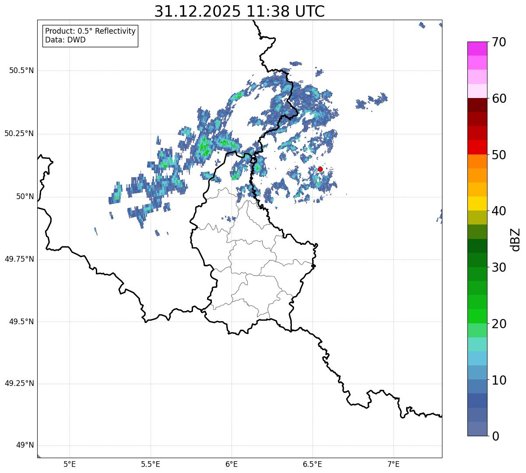Click the colorbar tick label 30

point(499,267)
